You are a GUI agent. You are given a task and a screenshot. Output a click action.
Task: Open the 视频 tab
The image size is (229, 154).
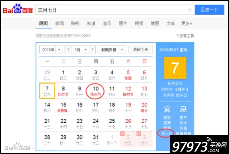[139, 23]
